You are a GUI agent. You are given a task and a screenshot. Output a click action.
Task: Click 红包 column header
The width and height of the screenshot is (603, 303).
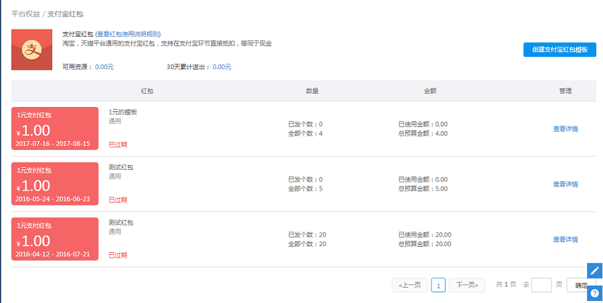click(x=147, y=91)
